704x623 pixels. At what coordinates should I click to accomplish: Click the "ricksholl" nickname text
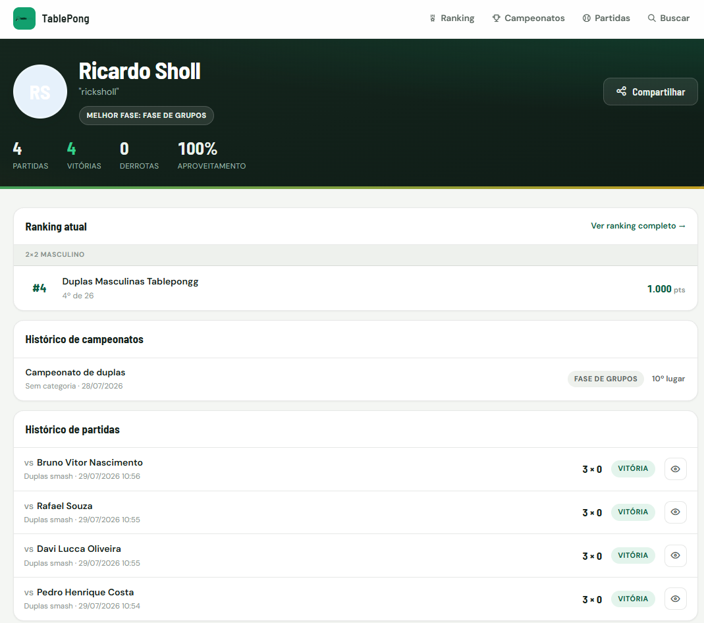point(99,92)
